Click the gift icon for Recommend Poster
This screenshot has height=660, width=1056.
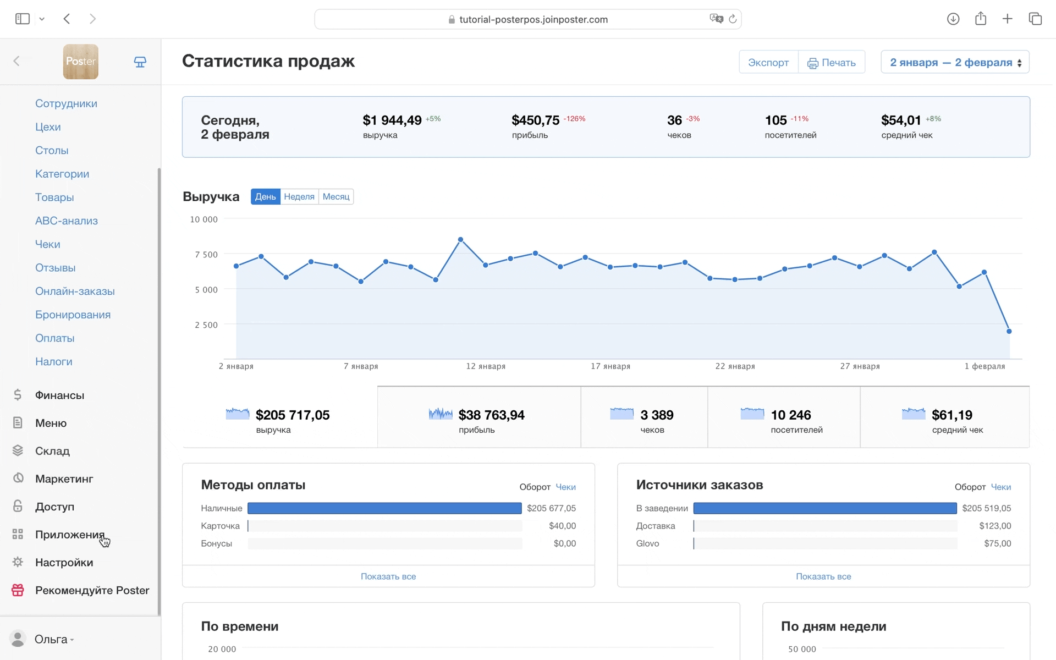pos(18,590)
